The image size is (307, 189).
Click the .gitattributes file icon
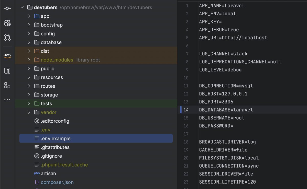click(x=37, y=147)
